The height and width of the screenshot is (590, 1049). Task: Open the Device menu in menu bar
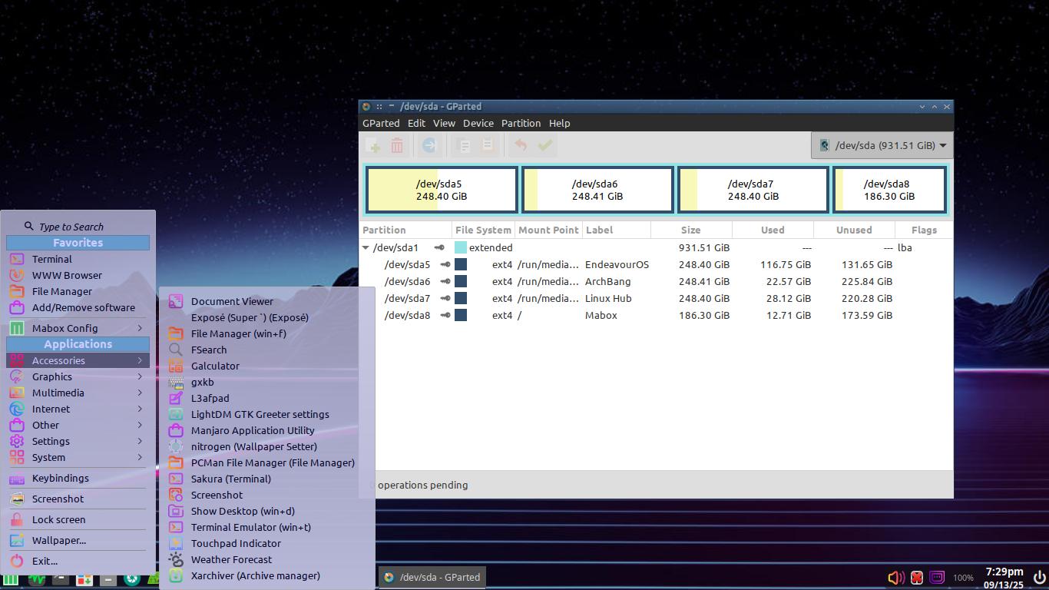coord(478,123)
